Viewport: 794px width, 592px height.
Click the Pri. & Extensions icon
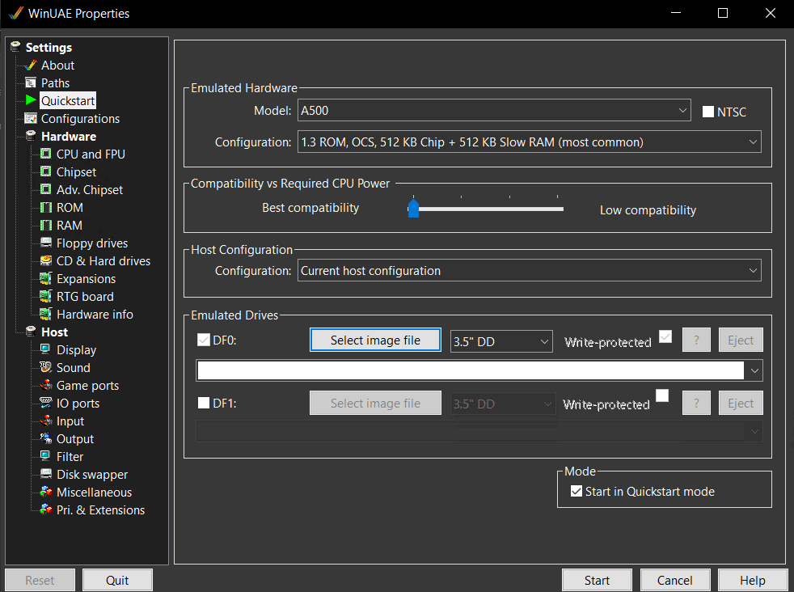pos(45,510)
